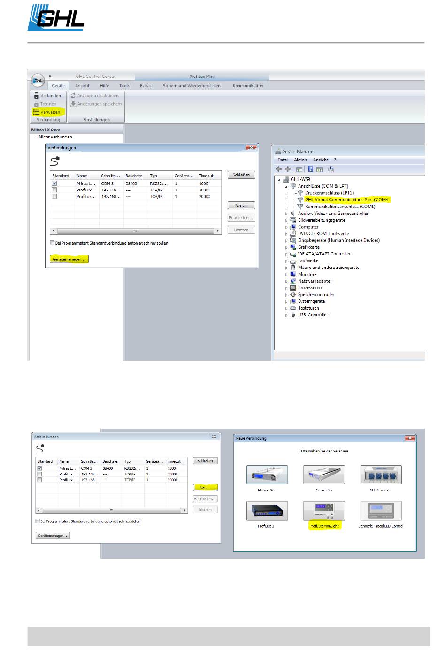Screen dimensions: 446x651
Task: Enable 'Bei Programmstart Standardverbindung' in lower dialog
Action: [38, 521]
